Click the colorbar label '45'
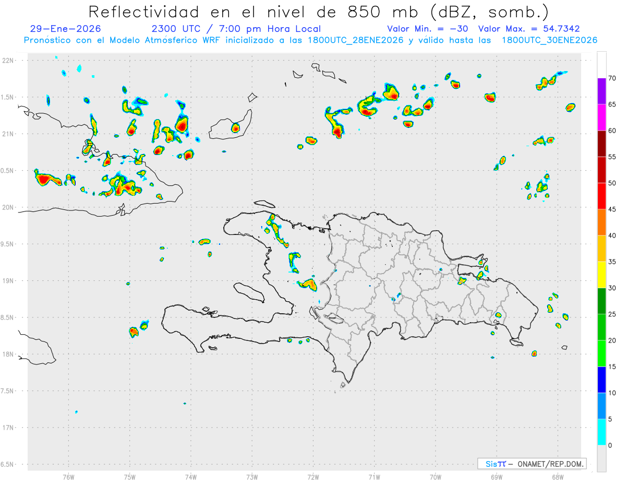 pos(612,209)
